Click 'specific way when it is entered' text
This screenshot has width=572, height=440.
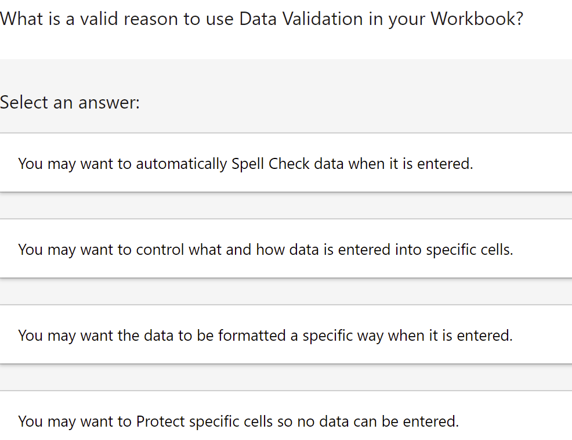[x=407, y=336]
